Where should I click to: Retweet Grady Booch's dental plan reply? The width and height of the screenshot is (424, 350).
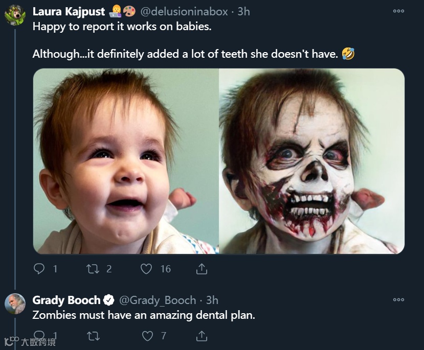[x=93, y=336]
